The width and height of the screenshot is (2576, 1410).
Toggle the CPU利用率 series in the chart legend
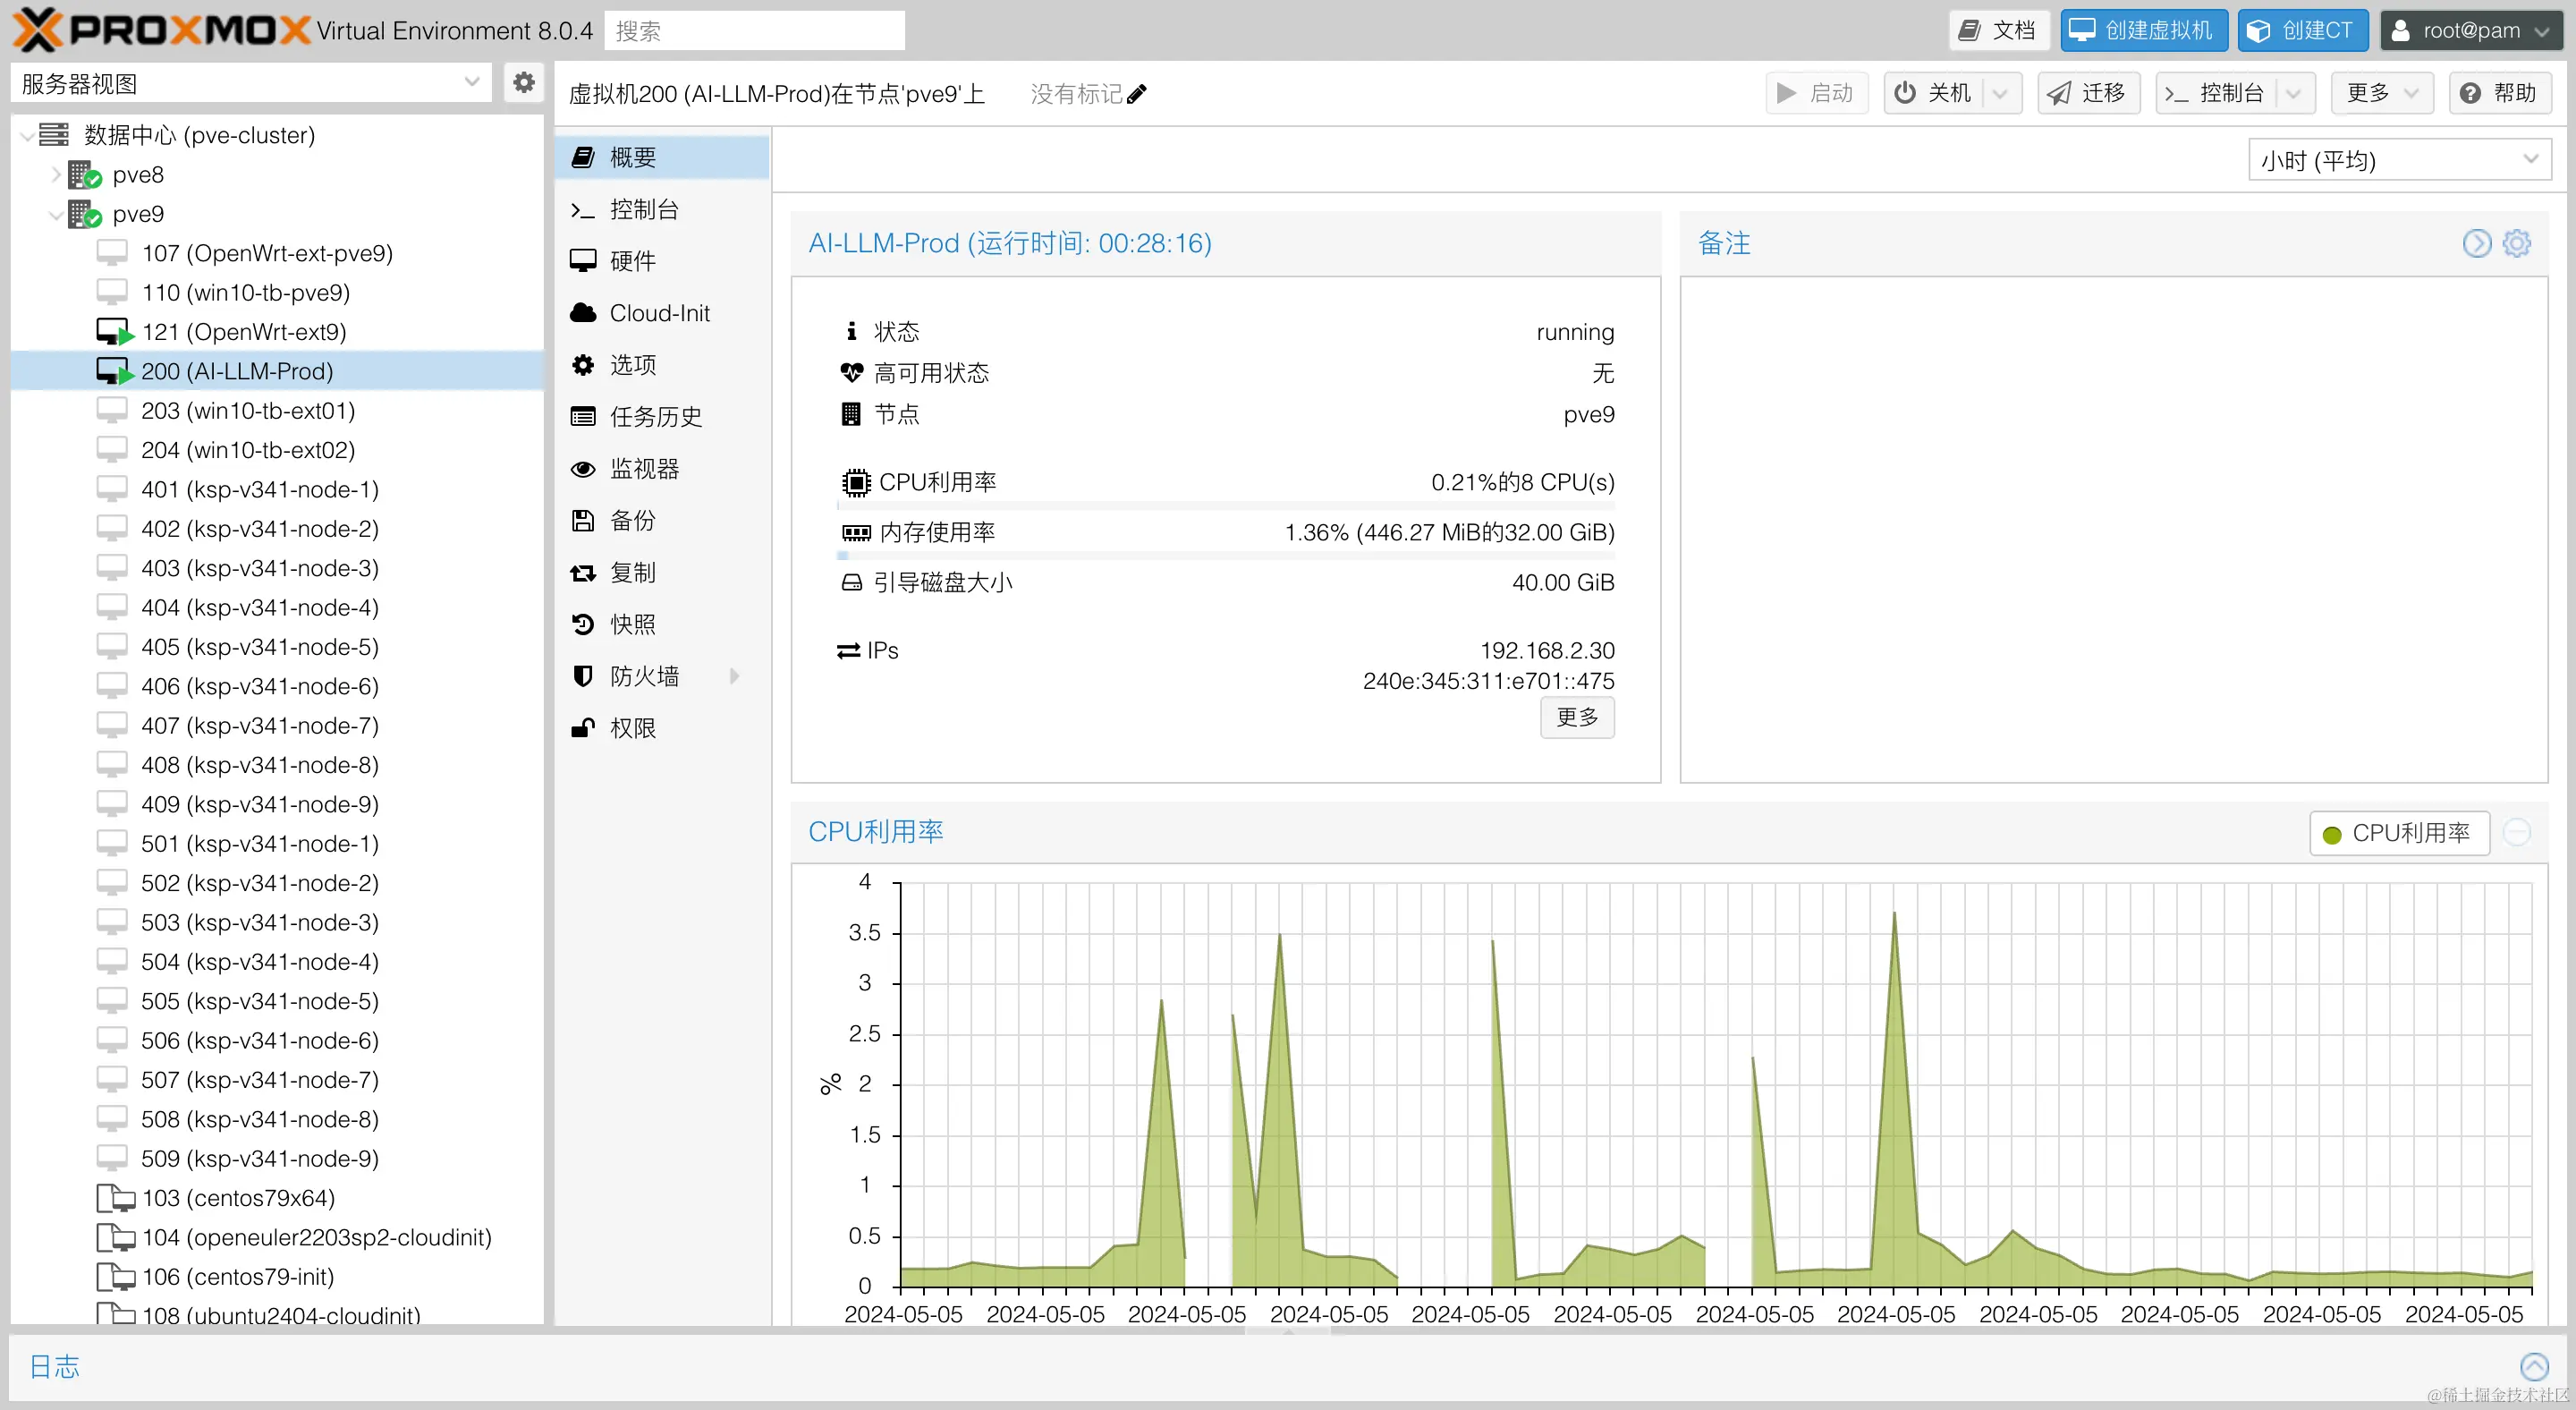click(x=2399, y=832)
